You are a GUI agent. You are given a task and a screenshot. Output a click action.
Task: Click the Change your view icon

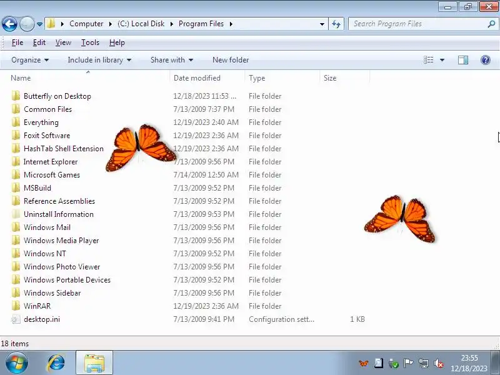(x=428, y=60)
